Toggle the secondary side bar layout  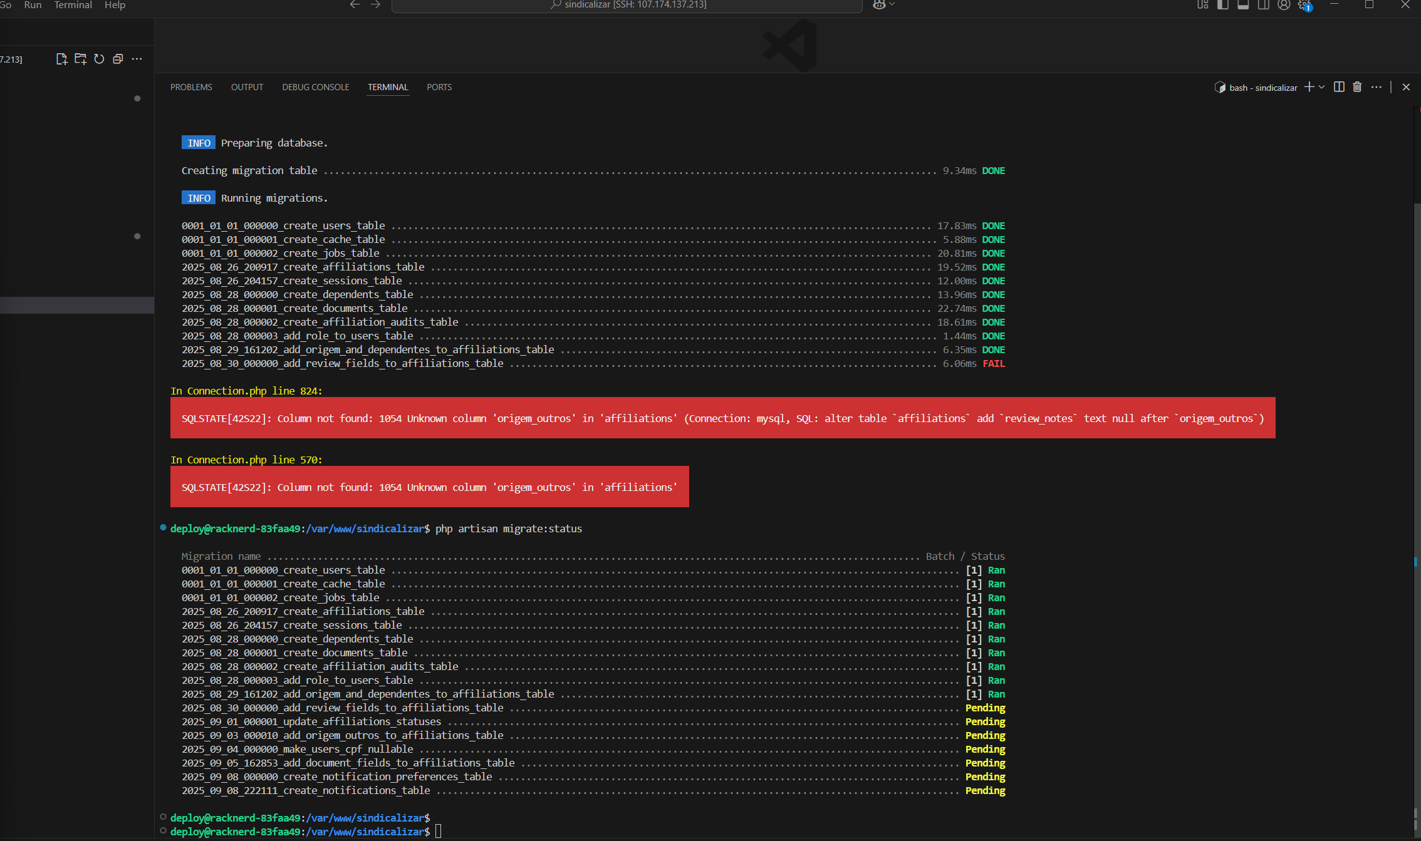coord(1263,5)
